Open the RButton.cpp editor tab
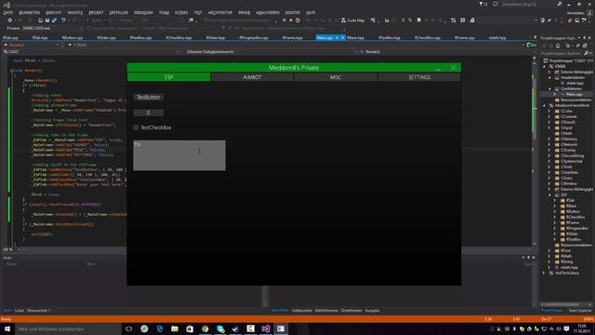 pos(73,37)
